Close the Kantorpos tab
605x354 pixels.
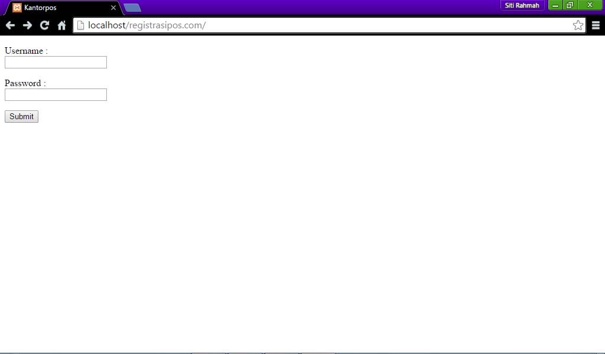113,8
